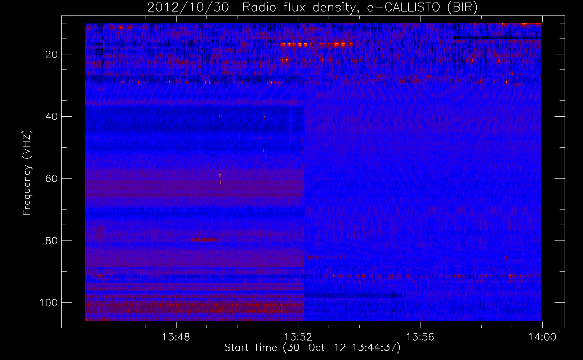Click the 100 MHz frequency tick label
Viewport: 583px width, 360px height.
click(x=49, y=303)
